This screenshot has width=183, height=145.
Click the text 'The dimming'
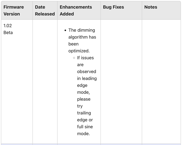[x=82, y=30]
